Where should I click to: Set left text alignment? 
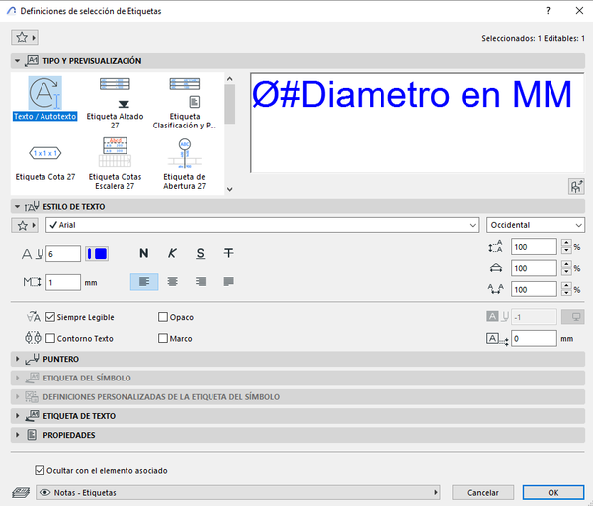tap(144, 282)
